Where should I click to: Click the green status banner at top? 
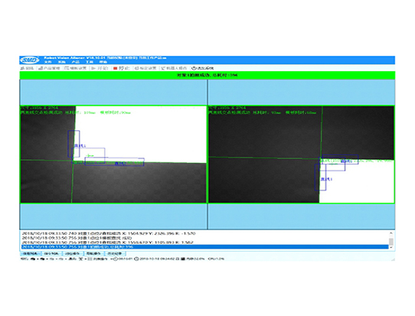point(207,75)
